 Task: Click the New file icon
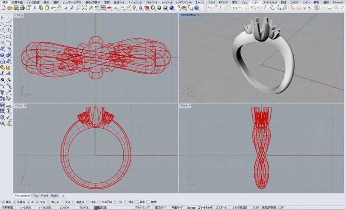pyautogui.click(x=3, y=8)
